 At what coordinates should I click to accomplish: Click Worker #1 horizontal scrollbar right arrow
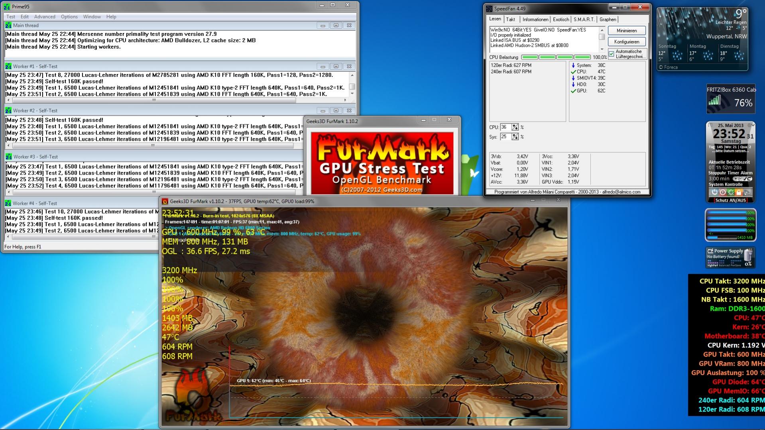pyautogui.click(x=345, y=100)
